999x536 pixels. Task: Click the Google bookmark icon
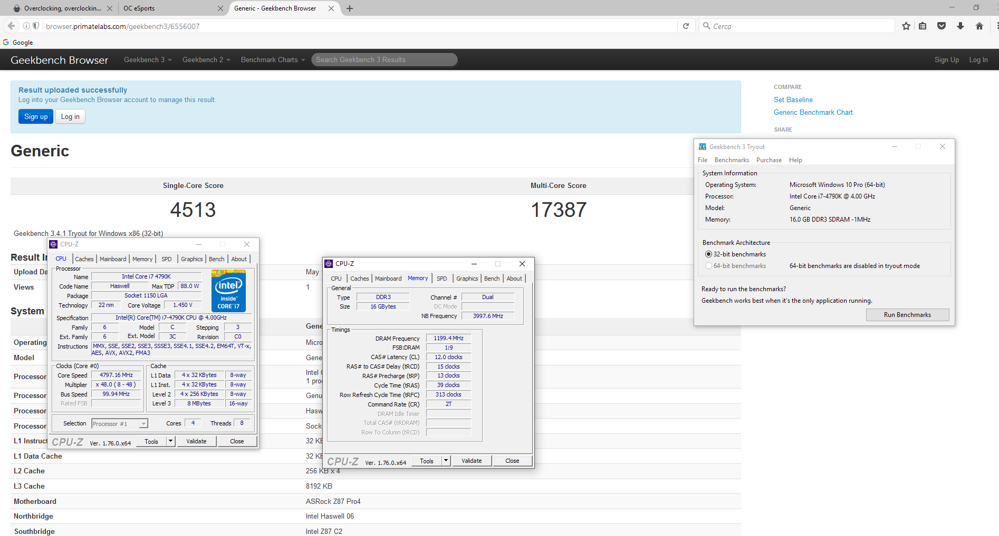tap(6, 43)
